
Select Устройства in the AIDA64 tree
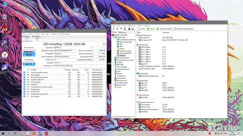click(119, 76)
